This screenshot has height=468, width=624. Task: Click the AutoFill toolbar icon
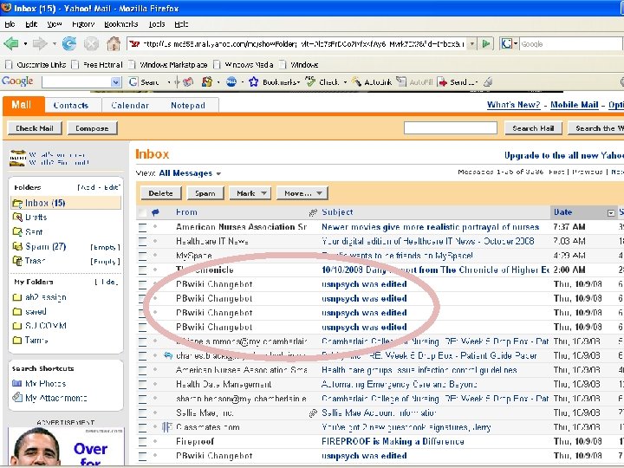pyautogui.click(x=401, y=81)
